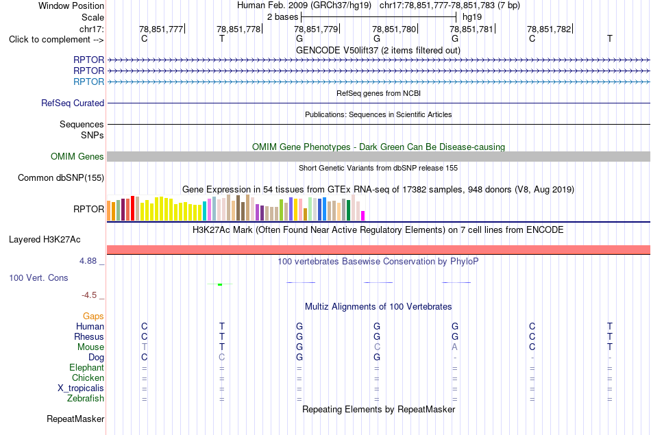Click the 'chr17:' ruler label
This screenshot has height=435, width=651.
tap(91, 29)
